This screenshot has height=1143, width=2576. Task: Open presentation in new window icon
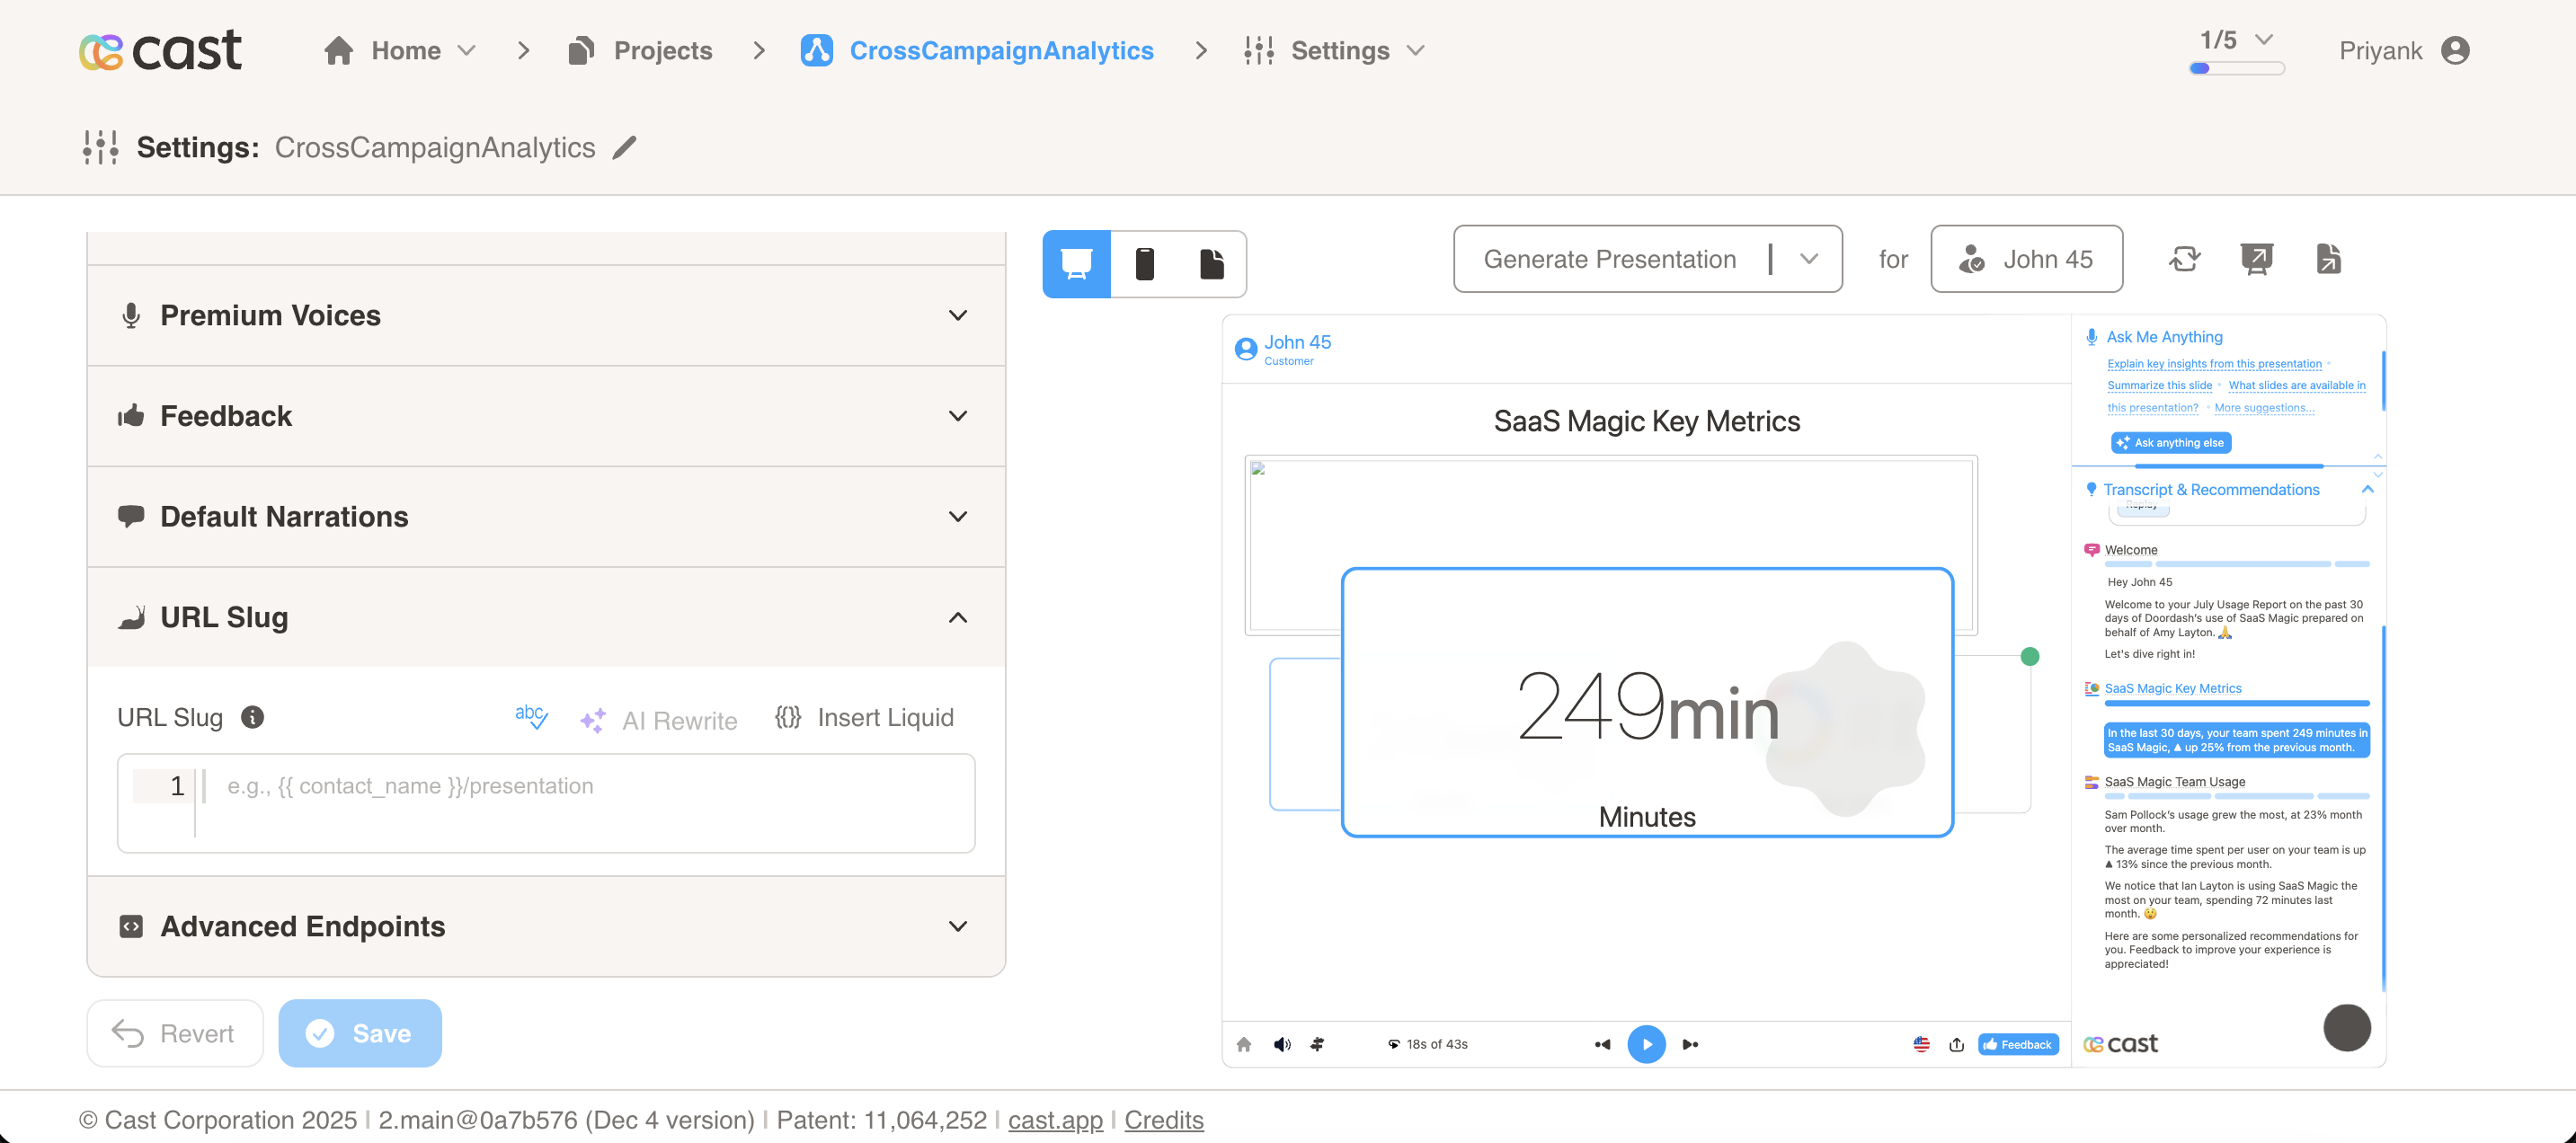[2256, 259]
